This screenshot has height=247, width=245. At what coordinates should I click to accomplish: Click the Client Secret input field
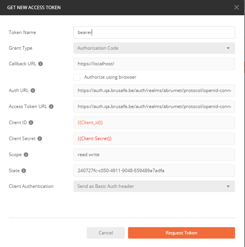pyautogui.click(x=154, y=139)
